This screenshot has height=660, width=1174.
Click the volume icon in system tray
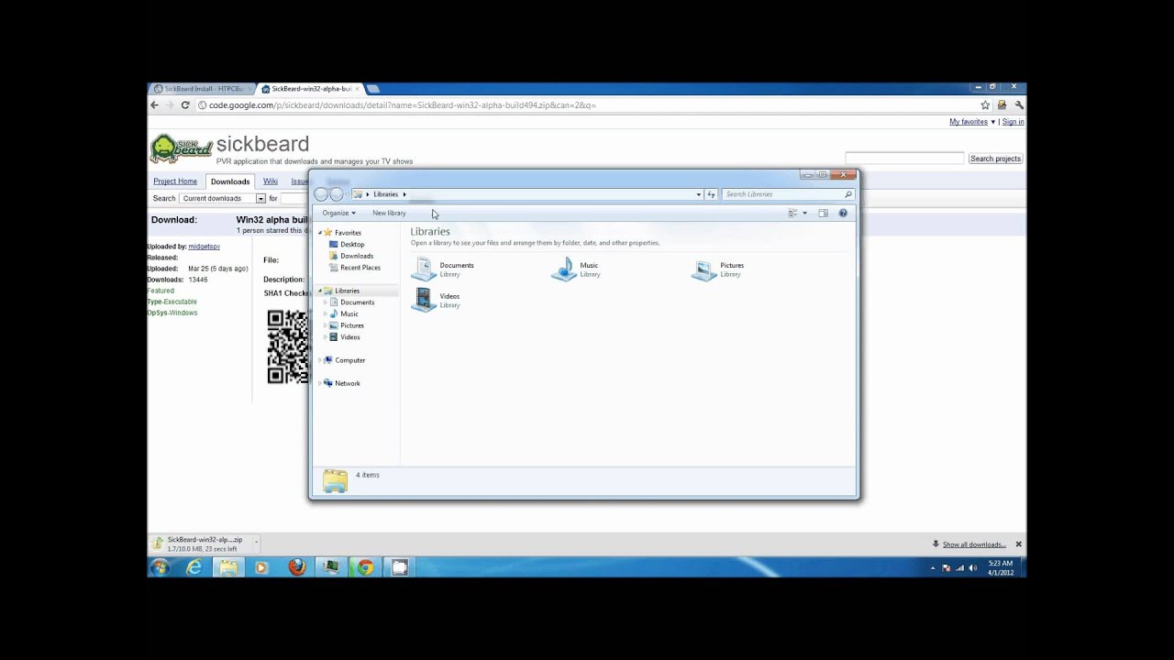[x=972, y=568]
